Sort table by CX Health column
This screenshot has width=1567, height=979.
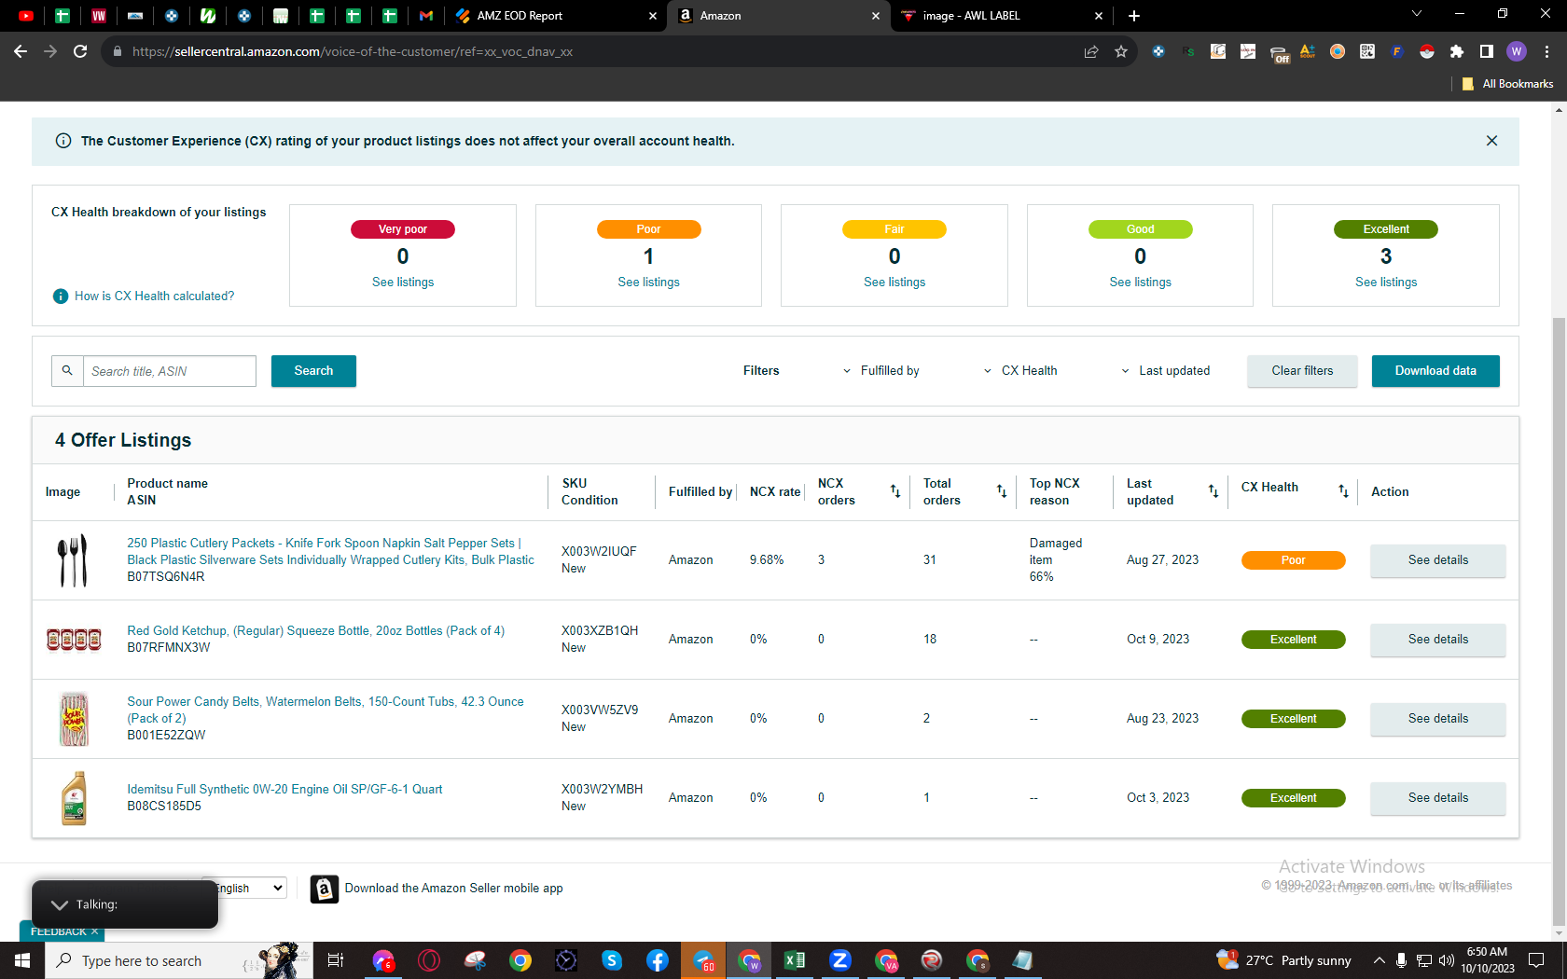[x=1343, y=491]
